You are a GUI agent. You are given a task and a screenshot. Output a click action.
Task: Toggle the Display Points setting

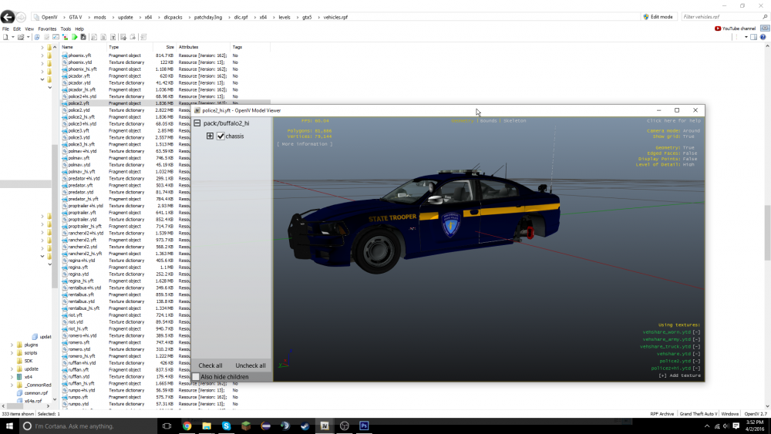(668, 159)
